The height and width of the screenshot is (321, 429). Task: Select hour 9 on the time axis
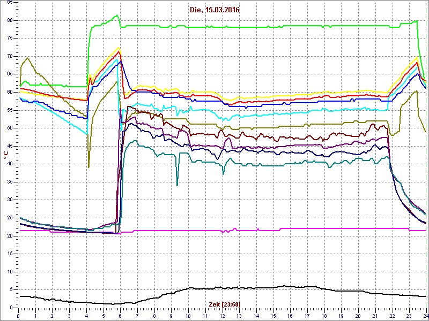point(171,315)
